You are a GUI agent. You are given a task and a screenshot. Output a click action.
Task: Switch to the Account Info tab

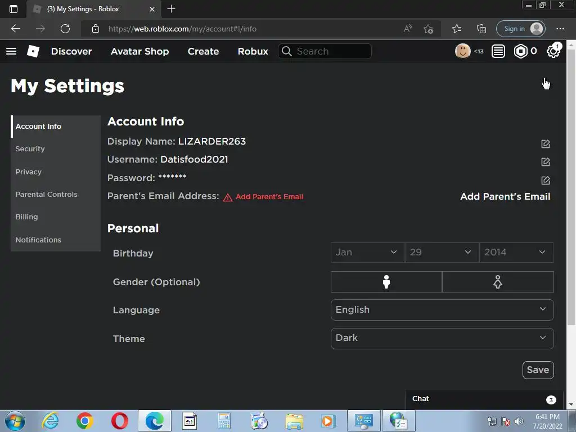tap(56, 127)
